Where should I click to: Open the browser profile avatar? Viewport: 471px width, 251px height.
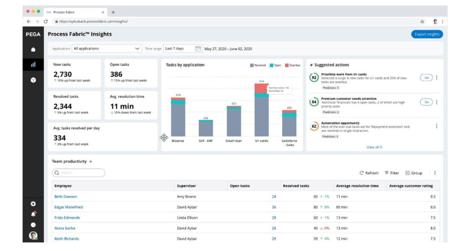click(435, 22)
